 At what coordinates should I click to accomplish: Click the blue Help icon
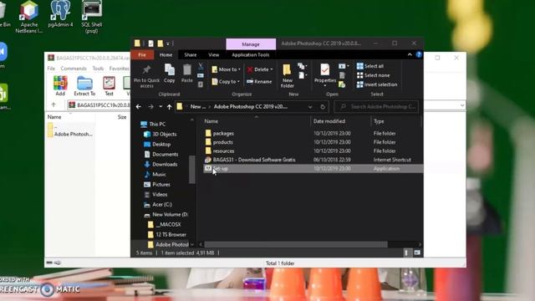[419, 54]
